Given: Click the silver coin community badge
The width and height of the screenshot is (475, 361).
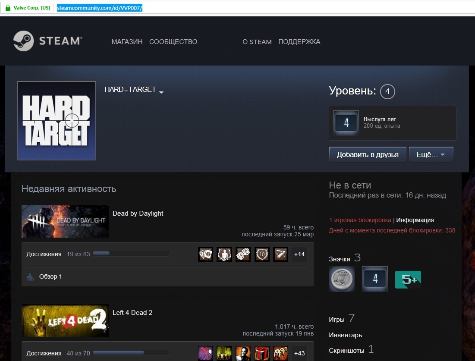Looking at the screenshot, I should pos(342,279).
